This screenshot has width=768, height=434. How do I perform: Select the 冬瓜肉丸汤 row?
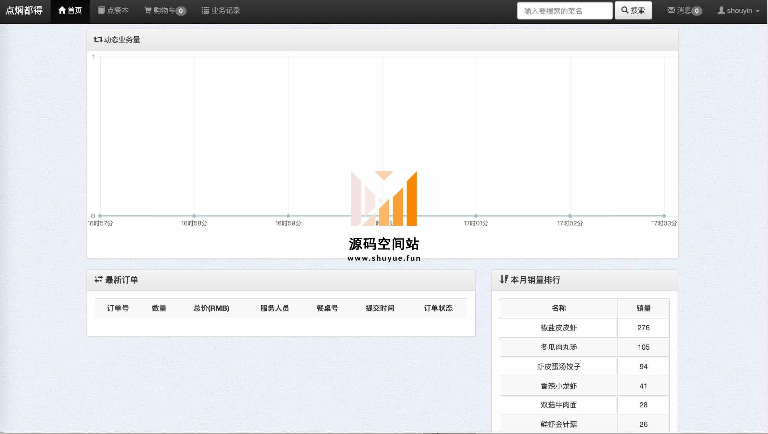tap(585, 347)
